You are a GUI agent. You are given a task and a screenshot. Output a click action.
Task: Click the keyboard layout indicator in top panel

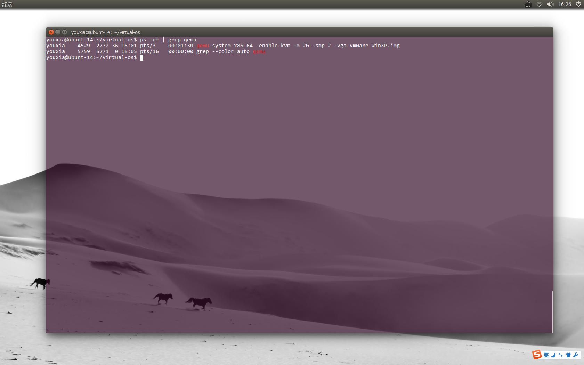(528, 5)
